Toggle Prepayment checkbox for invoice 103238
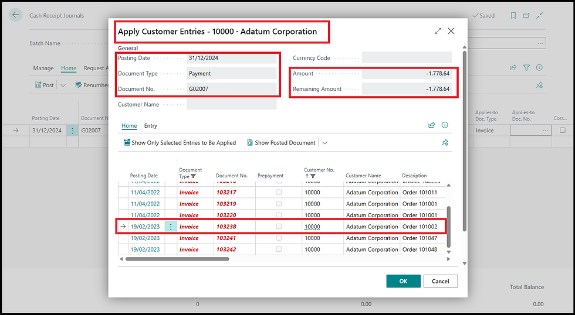575x315 pixels. pos(279,227)
